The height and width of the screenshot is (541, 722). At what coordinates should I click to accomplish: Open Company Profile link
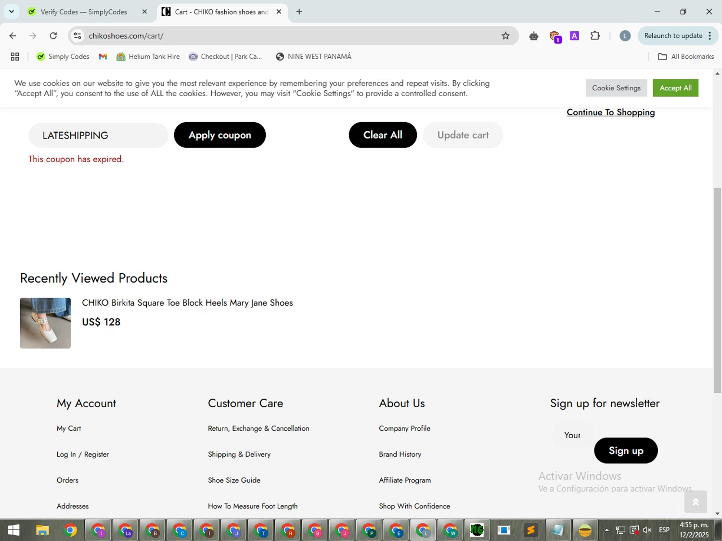click(404, 428)
